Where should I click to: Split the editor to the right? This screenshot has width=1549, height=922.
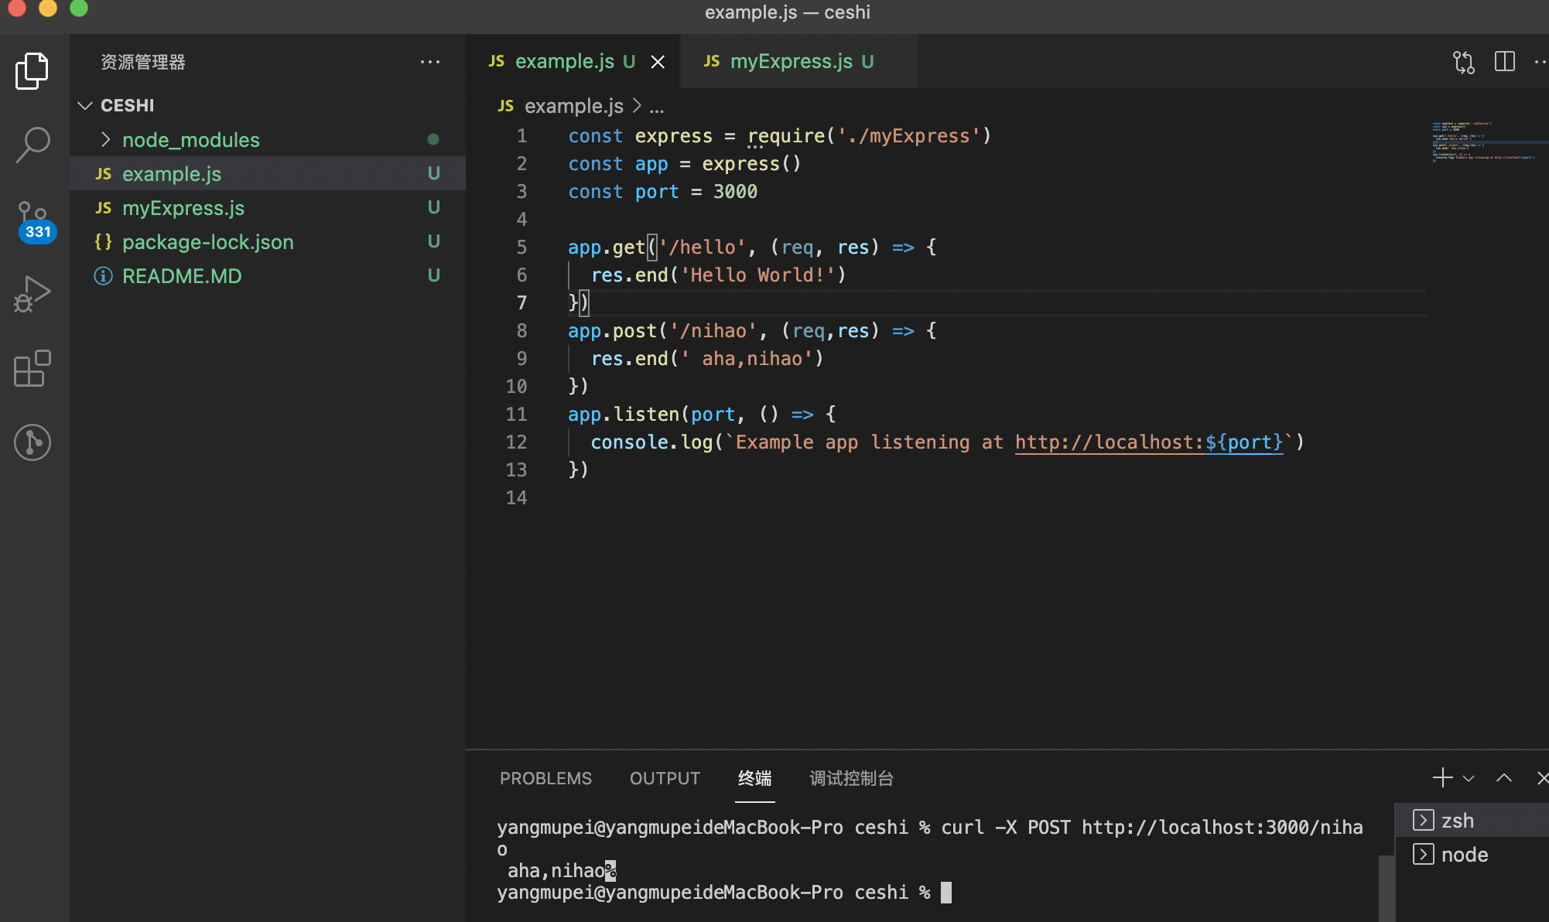1504,62
